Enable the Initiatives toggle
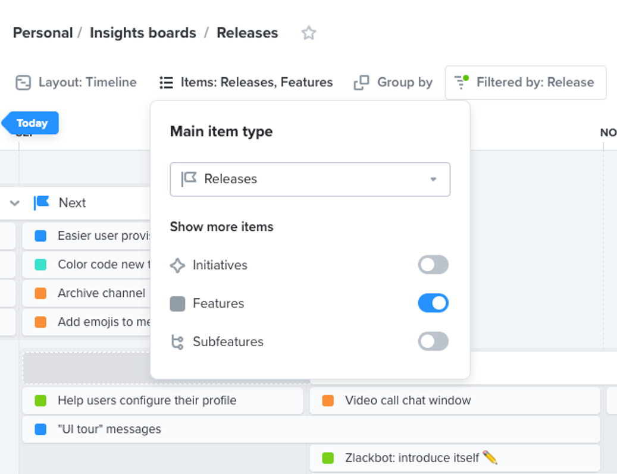This screenshot has width=617, height=474. [433, 265]
